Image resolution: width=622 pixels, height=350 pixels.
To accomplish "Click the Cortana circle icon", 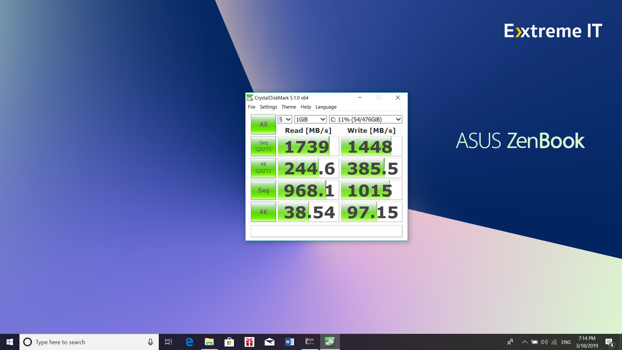I will [28, 342].
